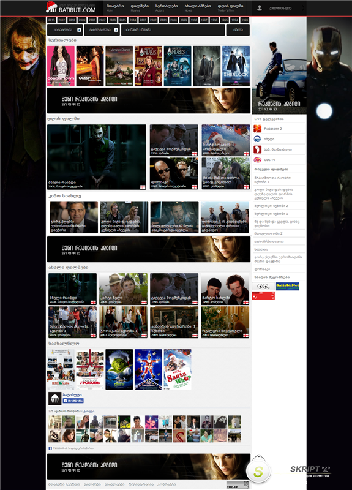Open the Grinch Christmas poster
This screenshot has height=490, width=352.
119,369
